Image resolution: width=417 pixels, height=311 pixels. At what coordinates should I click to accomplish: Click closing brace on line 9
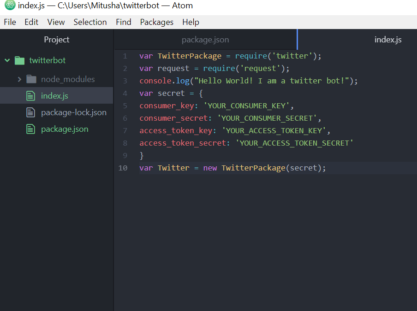pyautogui.click(x=142, y=156)
